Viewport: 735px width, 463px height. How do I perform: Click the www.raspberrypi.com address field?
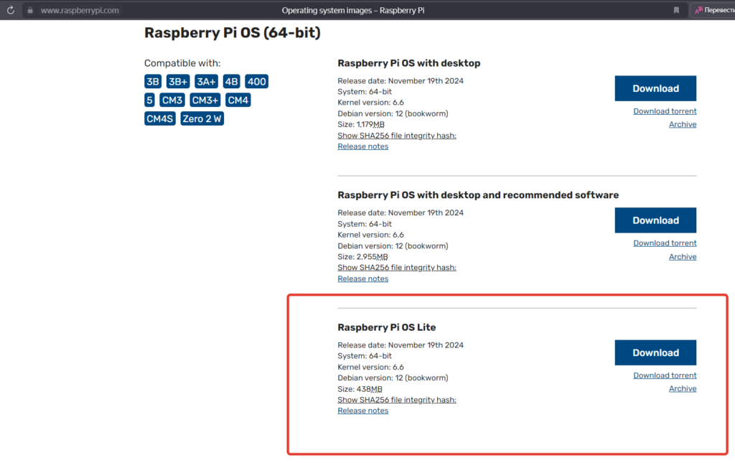click(80, 11)
